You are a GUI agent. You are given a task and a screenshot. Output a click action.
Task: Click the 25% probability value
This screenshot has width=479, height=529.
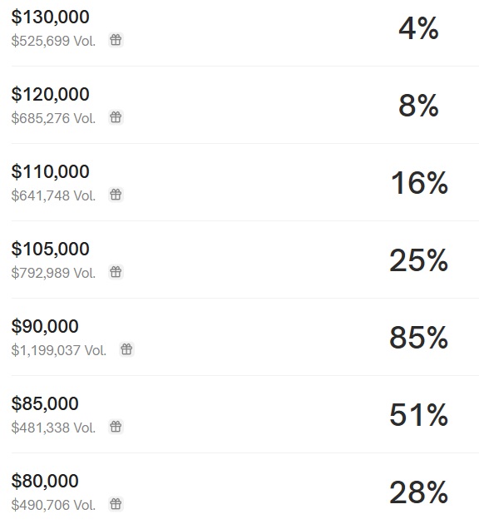click(418, 260)
